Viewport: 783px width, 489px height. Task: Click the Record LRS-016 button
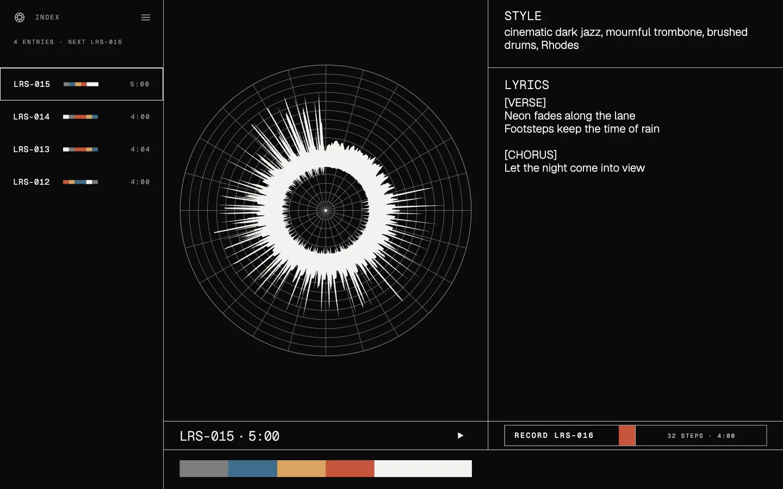click(562, 435)
